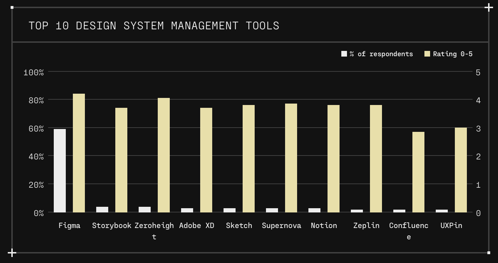Click the '20%' left axis value
Screen dimensions: 498x263
[x=36, y=185]
